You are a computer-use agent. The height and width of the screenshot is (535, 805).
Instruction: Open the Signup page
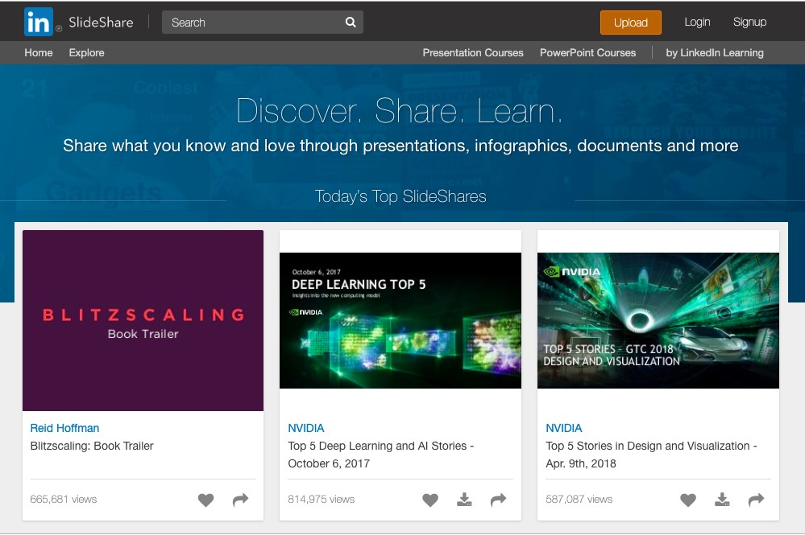749,22
